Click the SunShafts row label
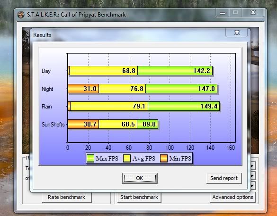This screenshot has height=216, width=277. [53, 125]
